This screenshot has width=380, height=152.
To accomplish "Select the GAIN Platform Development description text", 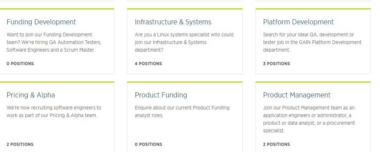I will [312, 42].
